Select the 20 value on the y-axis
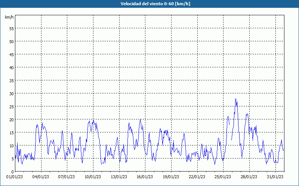 12,119
